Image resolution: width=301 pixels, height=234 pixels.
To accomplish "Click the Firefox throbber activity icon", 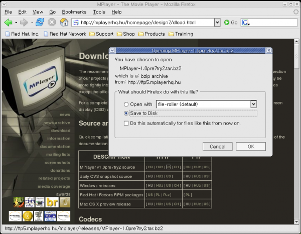I will coord(296,12).
